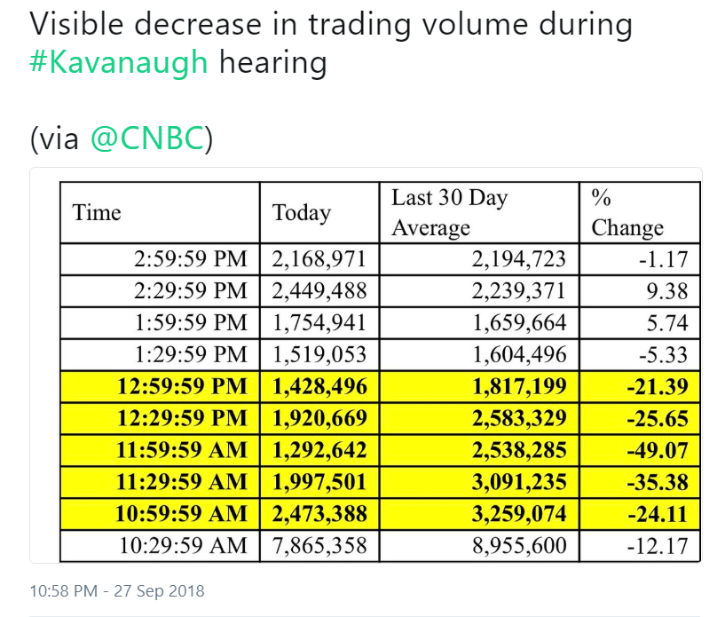
Task: Open the tweet timestamp 27 Sep 2018
Action: [x=117, y=591]
